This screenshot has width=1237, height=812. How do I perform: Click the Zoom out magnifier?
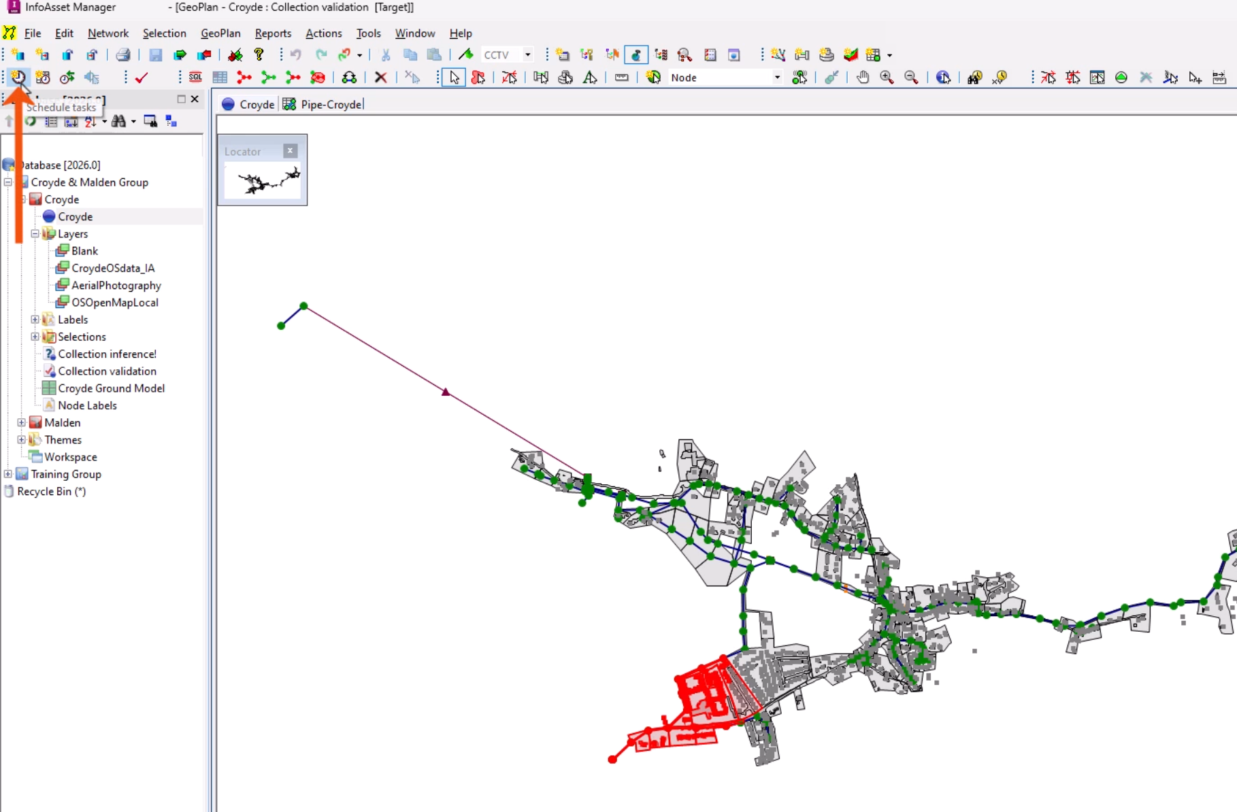pyautogui.click(x=911, y=78)
